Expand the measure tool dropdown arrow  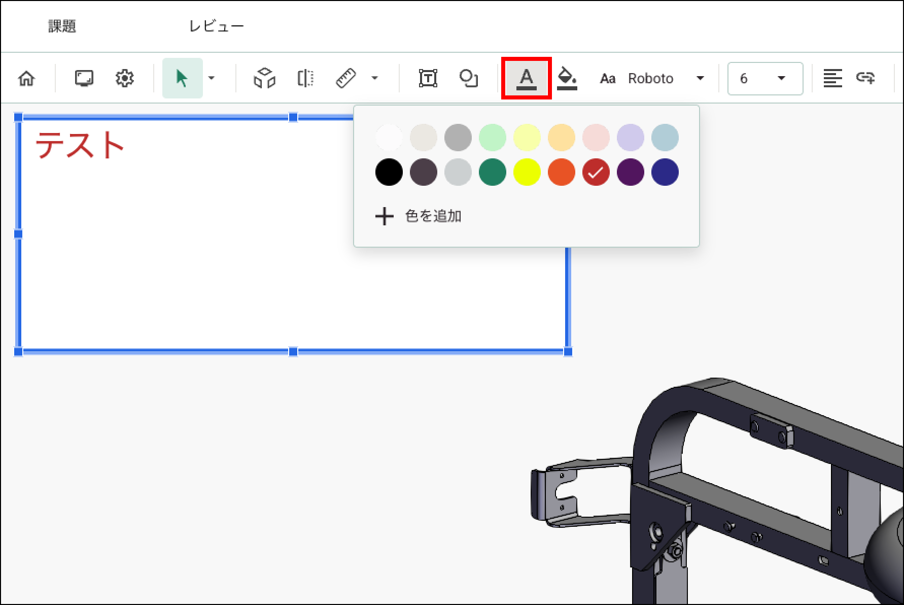coord(375,78)
